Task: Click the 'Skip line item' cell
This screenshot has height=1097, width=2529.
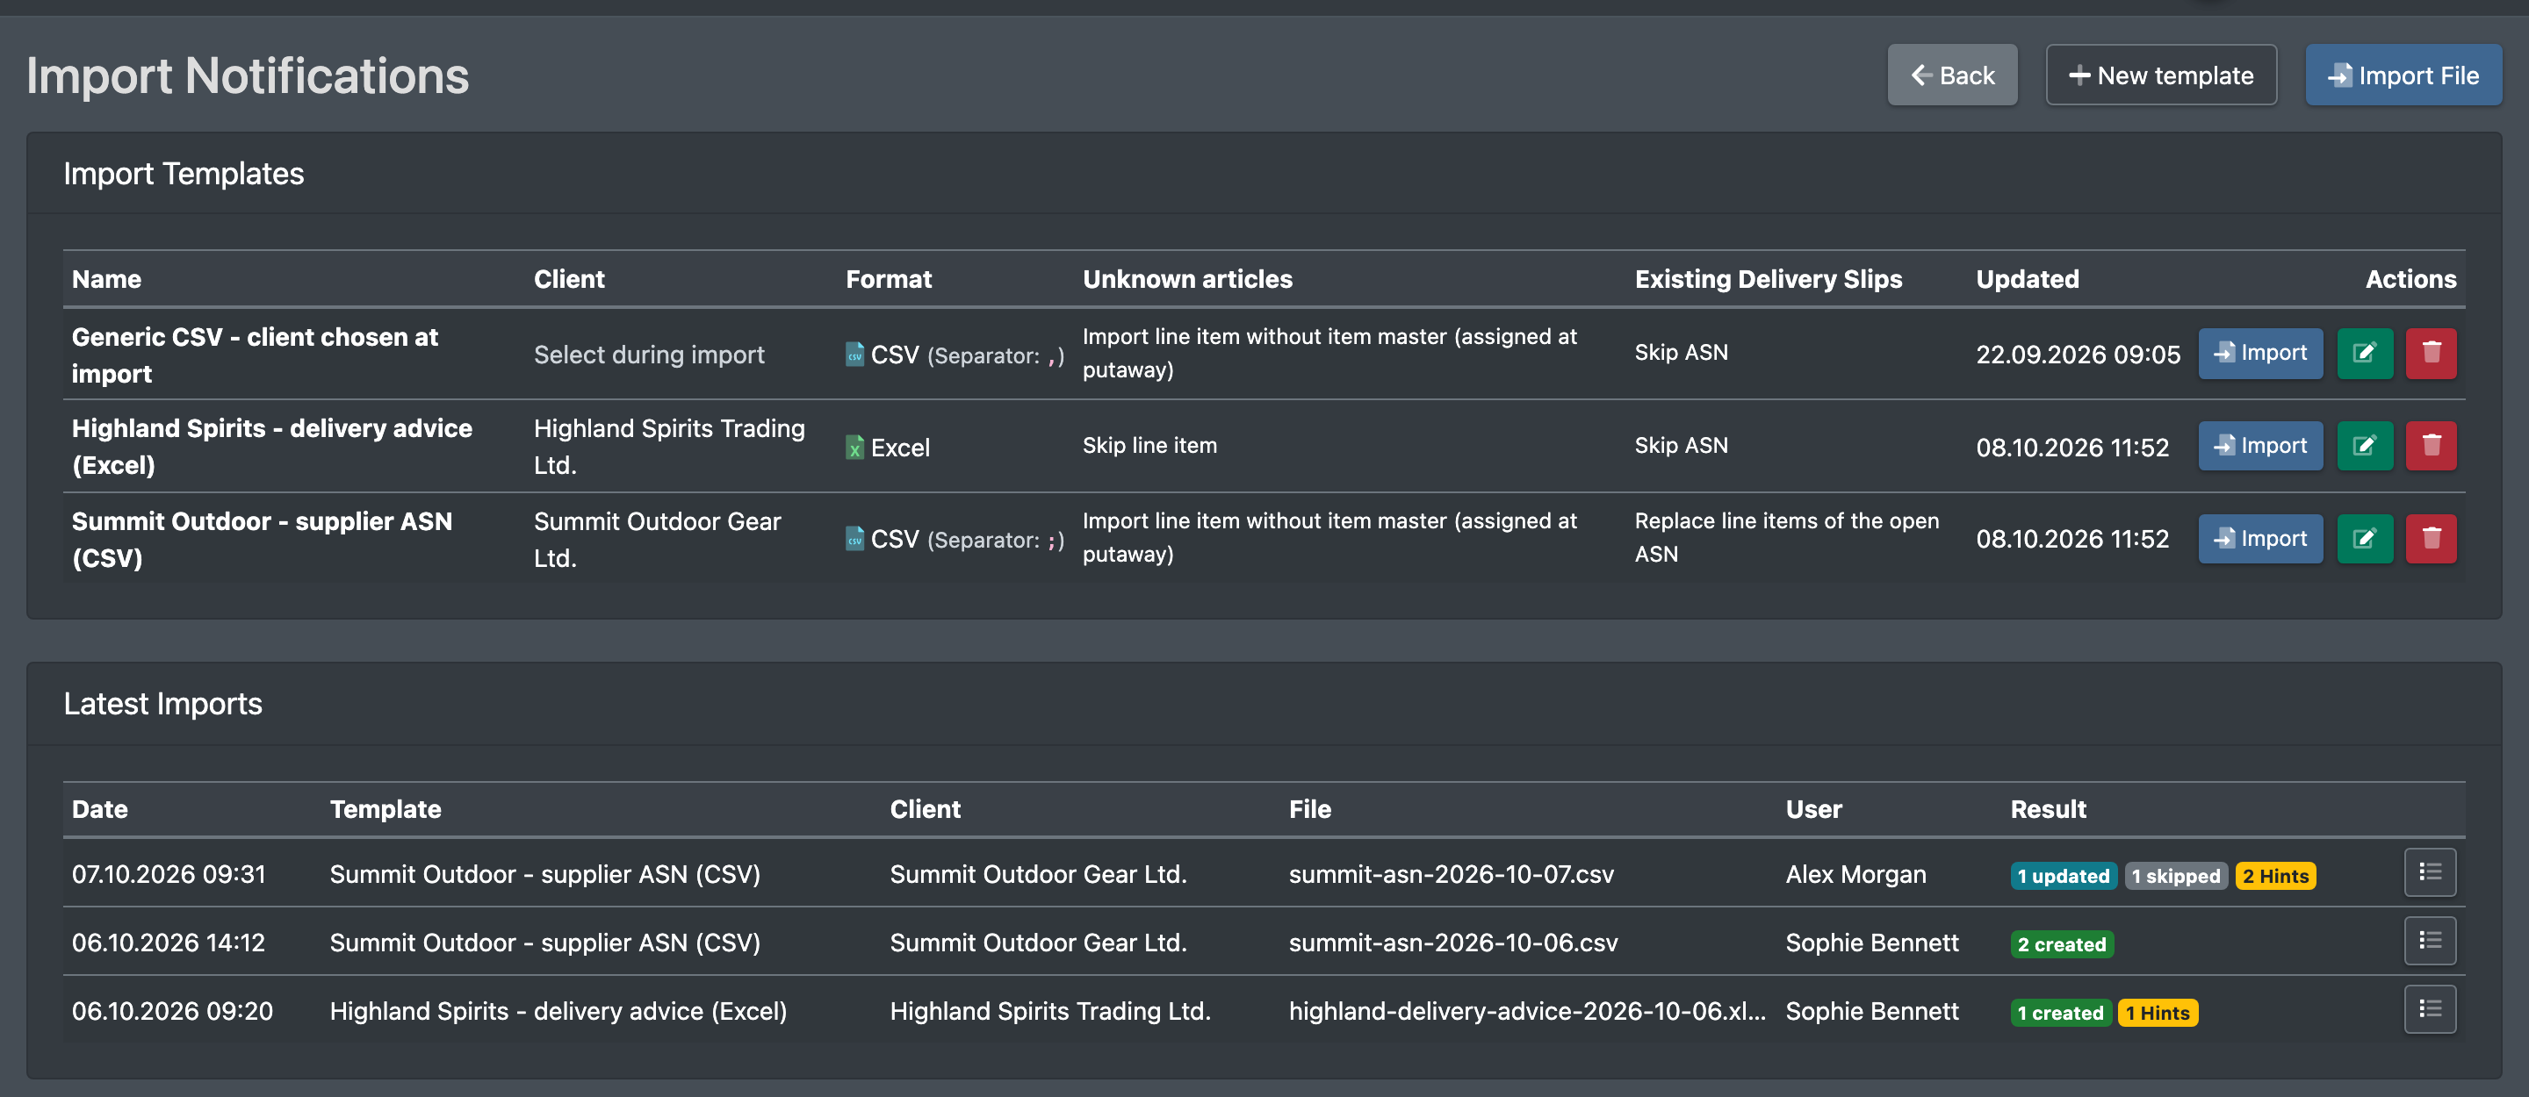Action: [1149, 446]
